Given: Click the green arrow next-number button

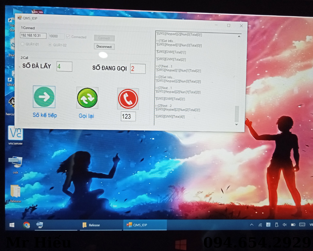Looking at the screenshot, I should [x=44, y=97].
